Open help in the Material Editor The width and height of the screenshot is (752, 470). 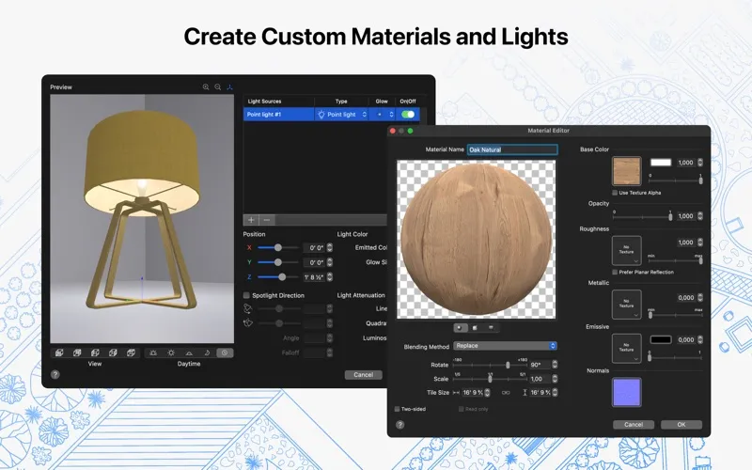(400, 424)
